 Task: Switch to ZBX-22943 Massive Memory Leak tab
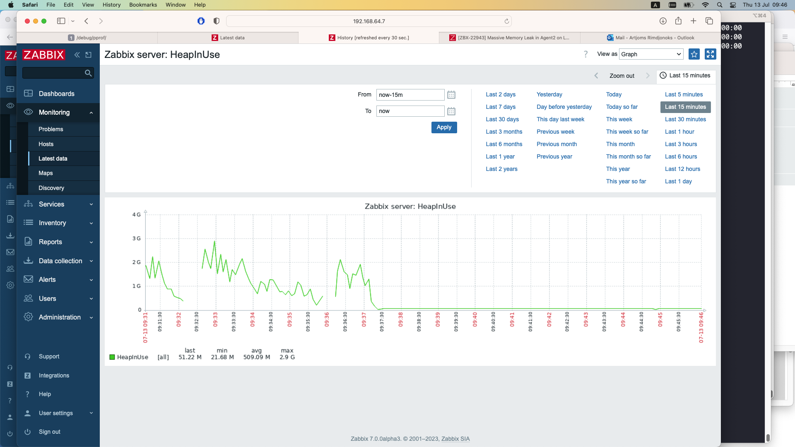click(509, 38)
